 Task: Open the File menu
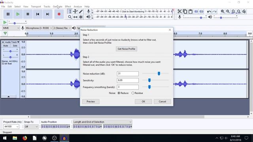3,7
